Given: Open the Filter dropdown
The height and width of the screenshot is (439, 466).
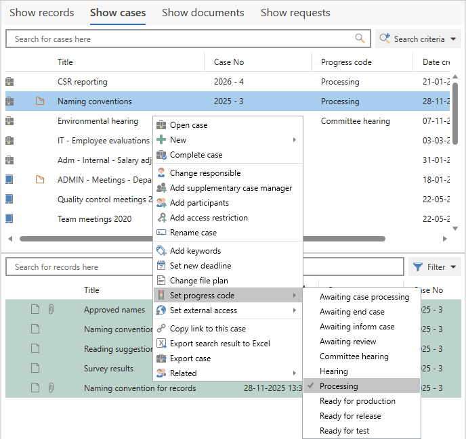Looking at the screenshot, I should (x=435, y=267).
